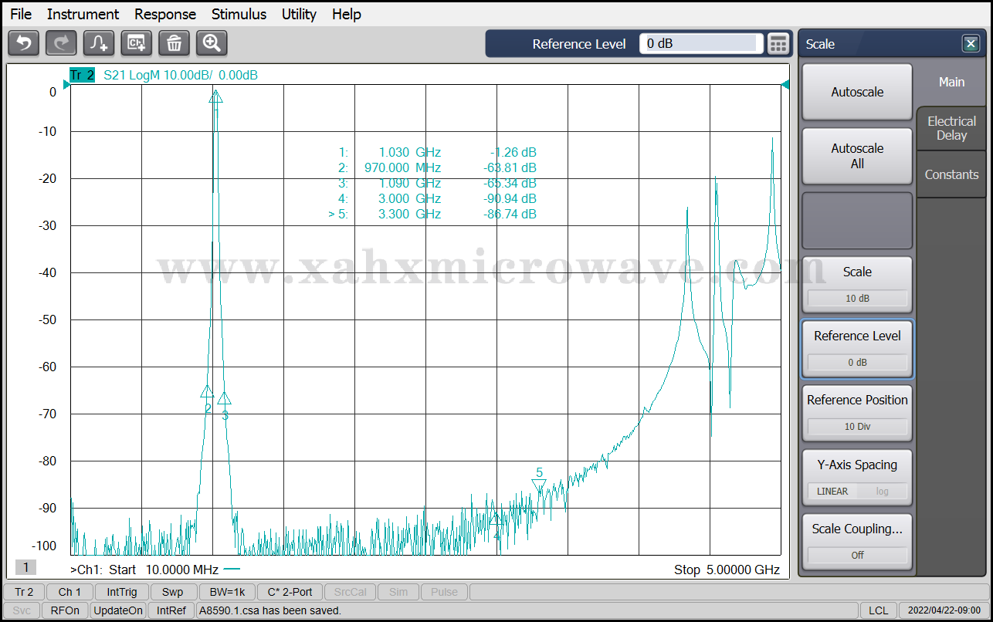993x622 pixels.
Task: Click the BW=1k status button
Action: click(x=227, y=592)
